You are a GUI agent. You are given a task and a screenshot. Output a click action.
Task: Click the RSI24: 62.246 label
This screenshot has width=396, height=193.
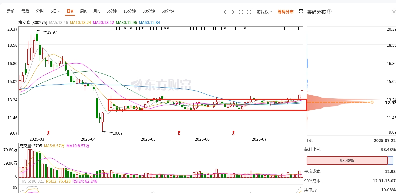[x=85, y=181]
